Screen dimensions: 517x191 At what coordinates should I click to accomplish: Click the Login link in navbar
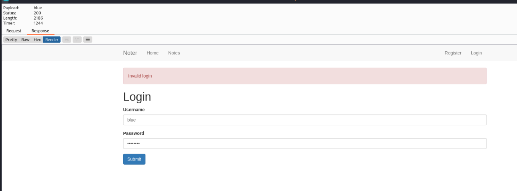(476, 53)
